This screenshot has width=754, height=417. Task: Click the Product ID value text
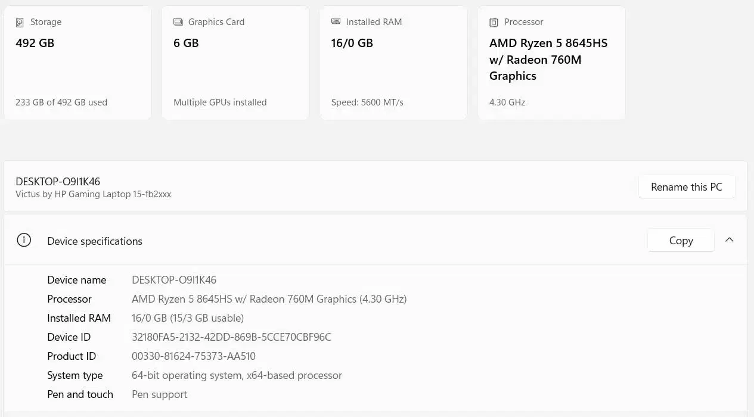click(x=193, y=356)
